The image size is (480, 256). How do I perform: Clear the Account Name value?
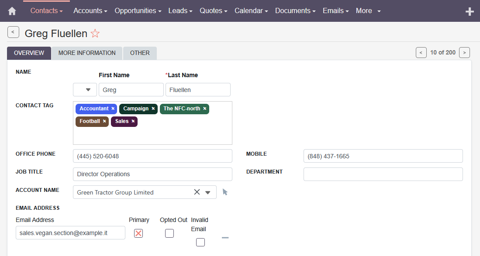click(x=197, y=192)
